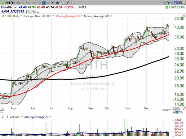The width and height of the screenshot is (186, 139).
Task: Click the top price scale arrow marker
Action: tap(173, 25)
